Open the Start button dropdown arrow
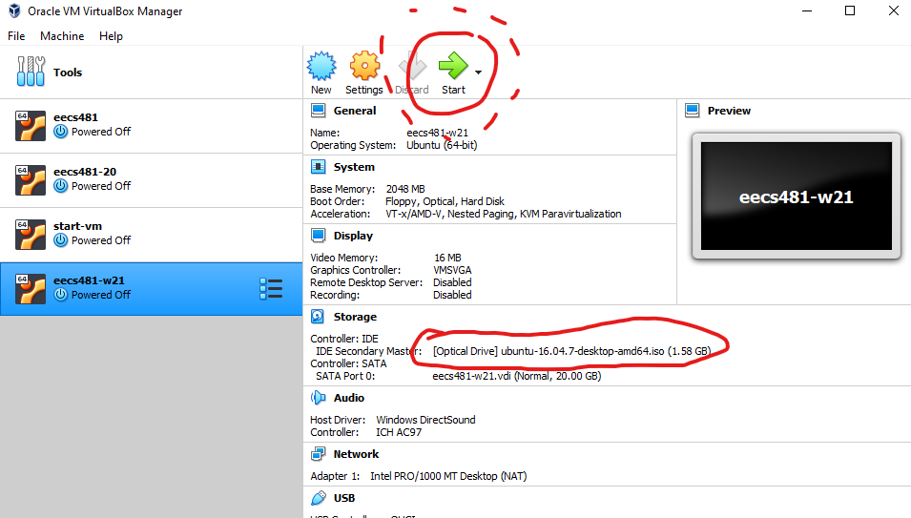 (x=478, y=73)
